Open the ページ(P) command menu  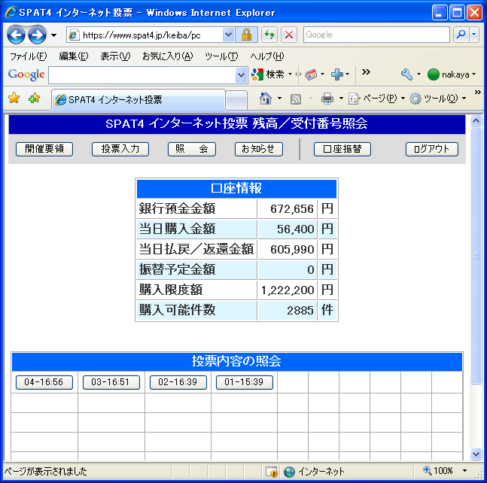(x=376, y=99)
